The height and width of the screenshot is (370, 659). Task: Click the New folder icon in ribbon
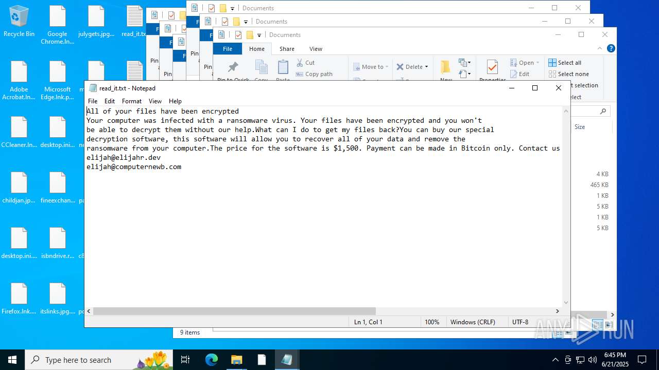[x=445, y=67]
